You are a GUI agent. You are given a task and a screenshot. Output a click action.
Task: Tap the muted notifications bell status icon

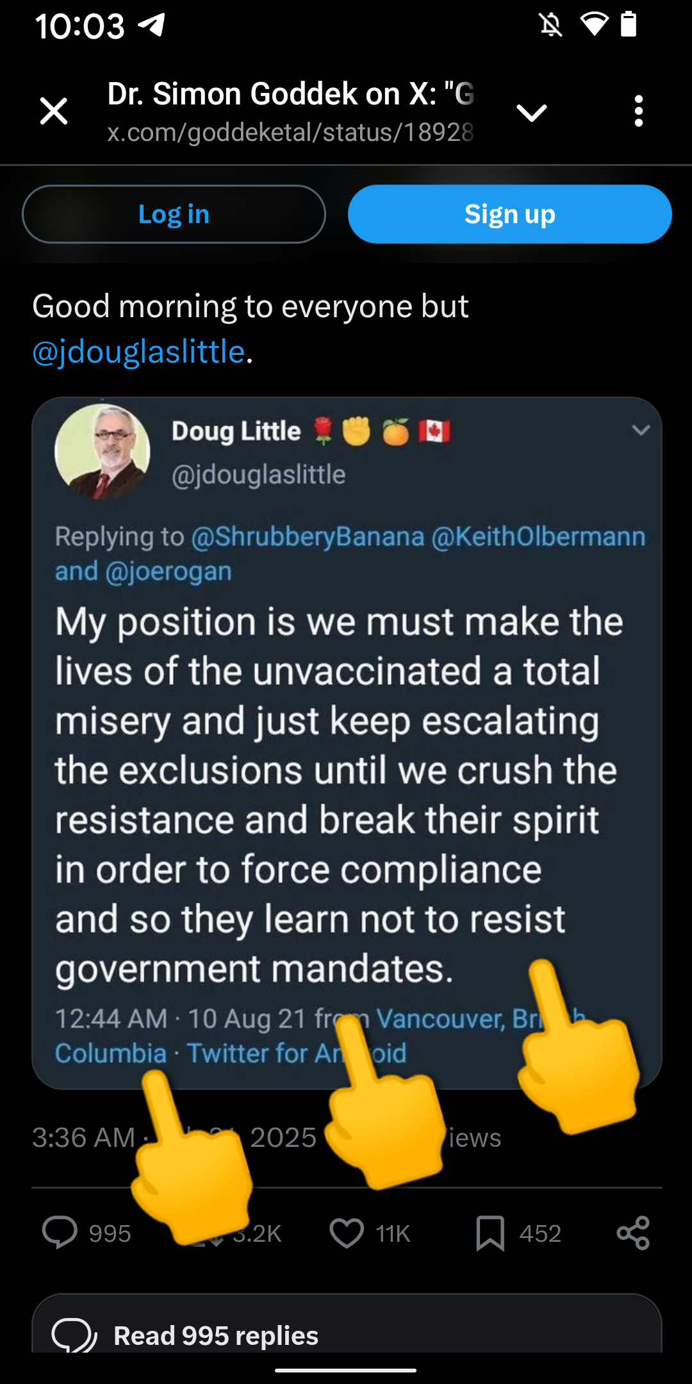550,25
